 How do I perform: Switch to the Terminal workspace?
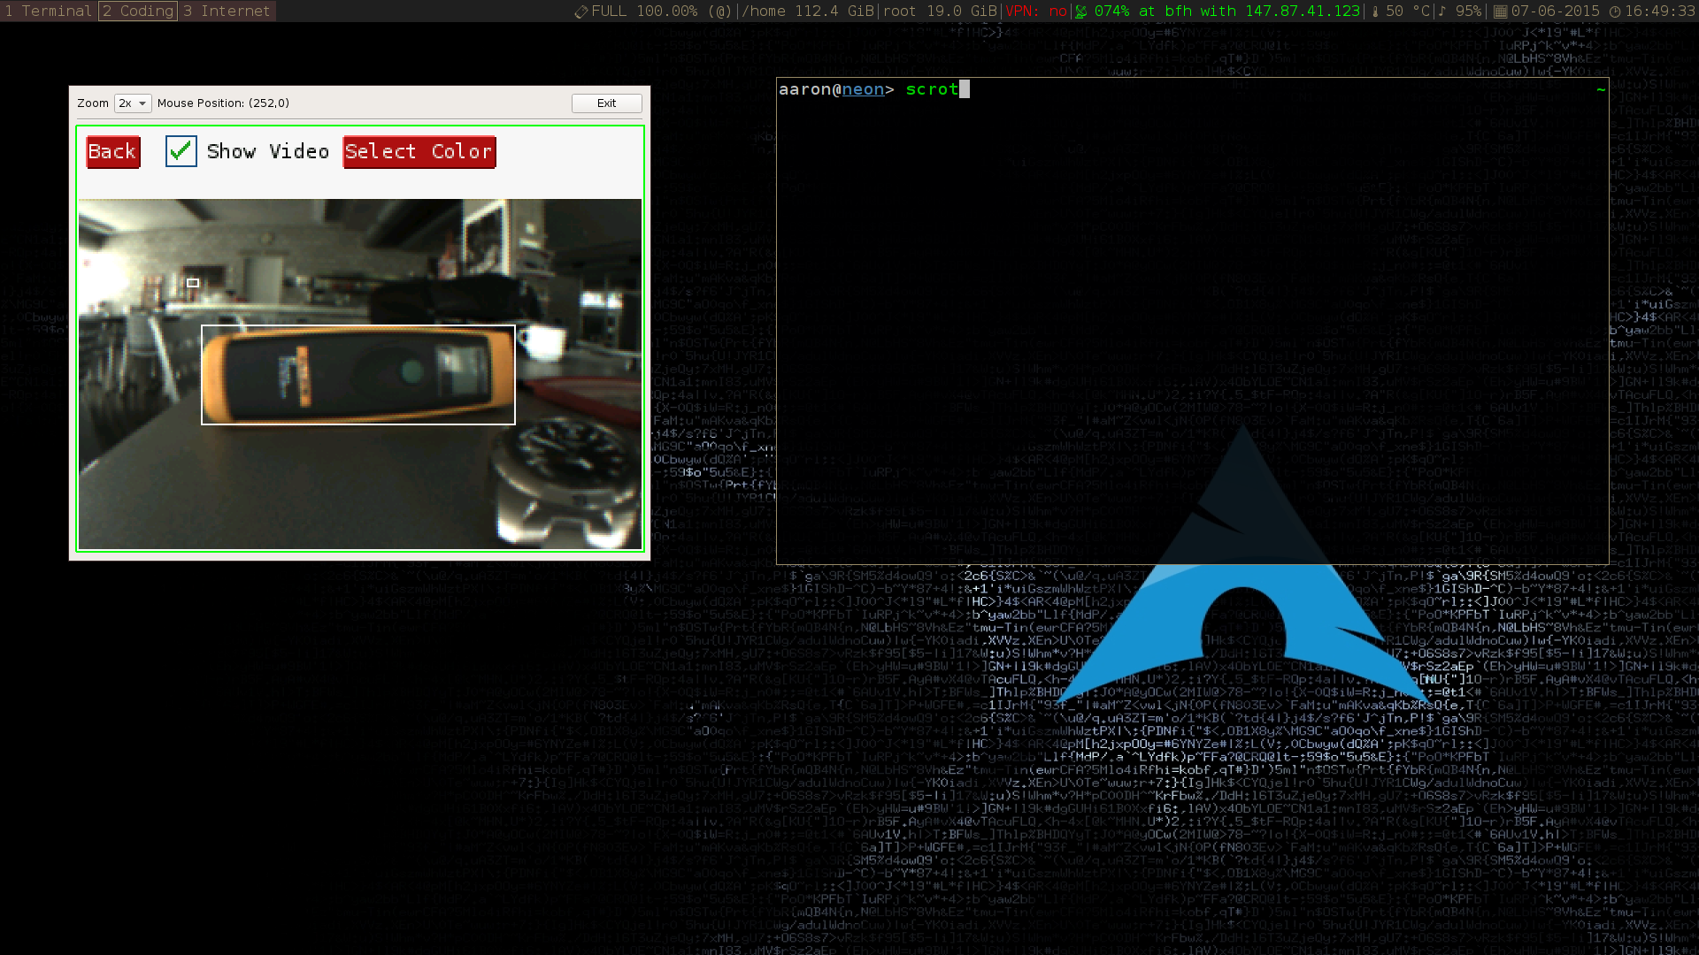tap(49, 11)
